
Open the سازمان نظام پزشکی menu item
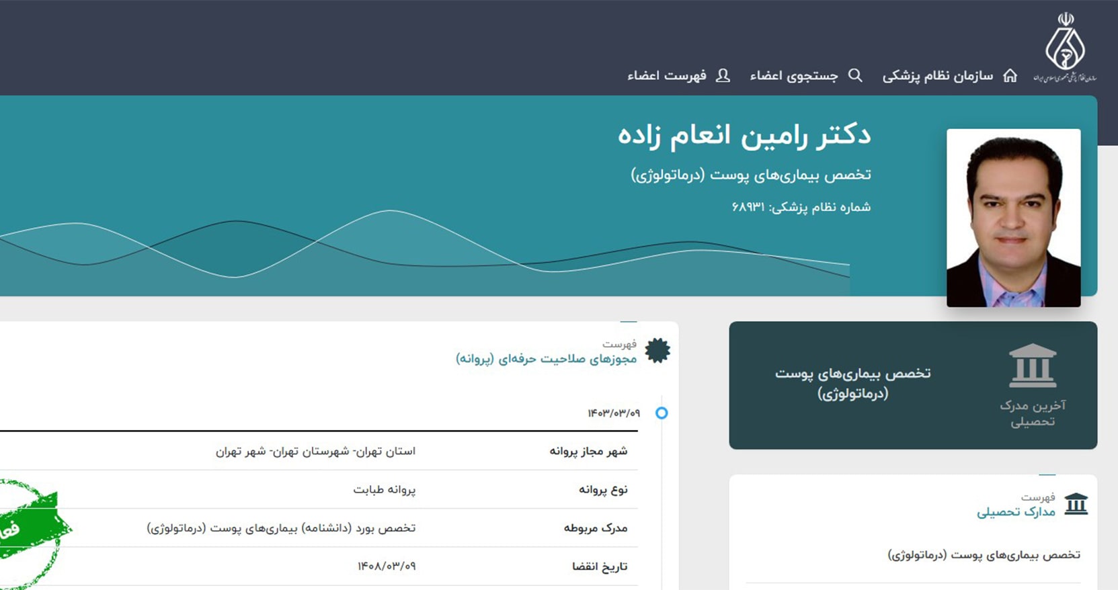pos(937,76)
